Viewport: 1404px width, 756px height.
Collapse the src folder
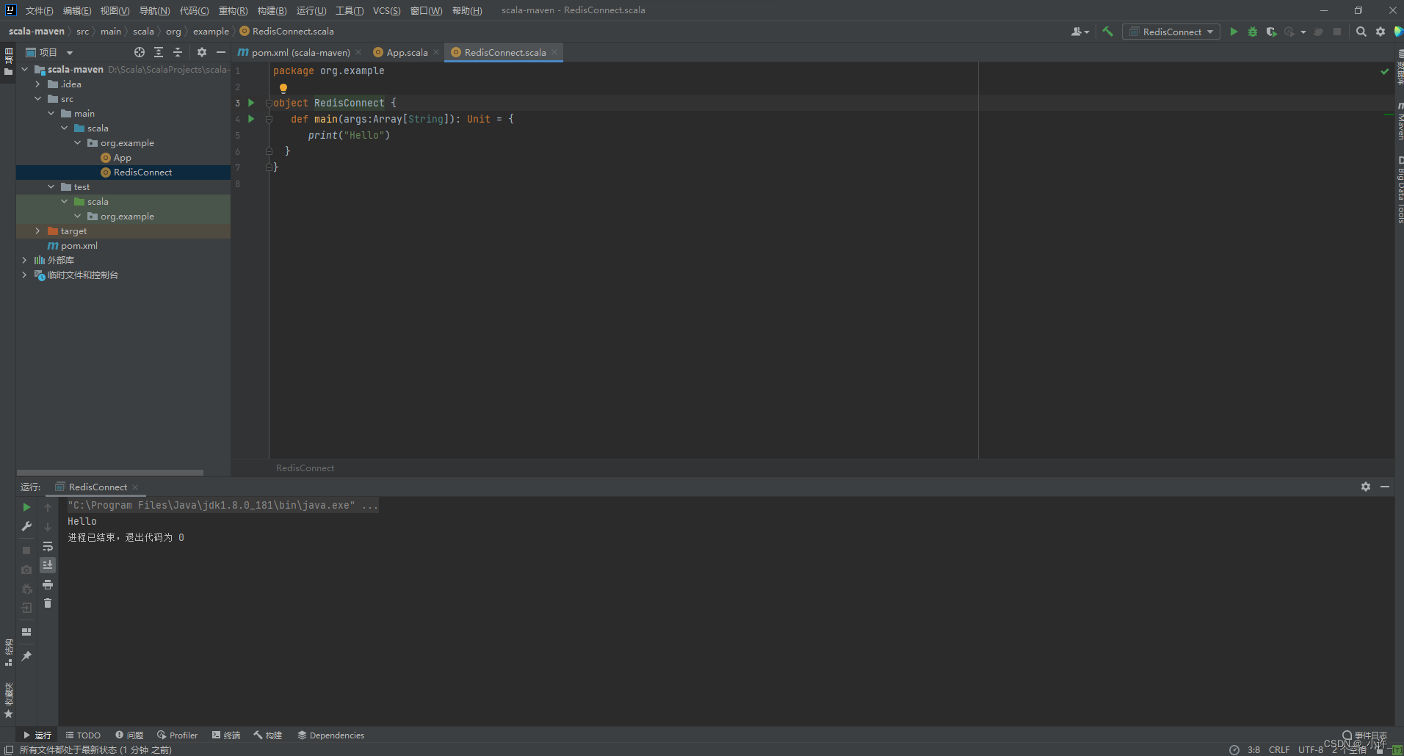point(38,98)
